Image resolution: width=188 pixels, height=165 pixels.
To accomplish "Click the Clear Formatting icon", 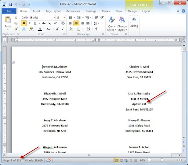I will click(63, 23).
